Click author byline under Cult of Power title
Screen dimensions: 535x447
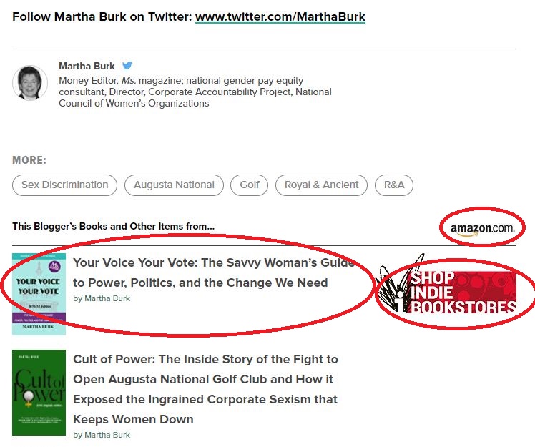102,435
